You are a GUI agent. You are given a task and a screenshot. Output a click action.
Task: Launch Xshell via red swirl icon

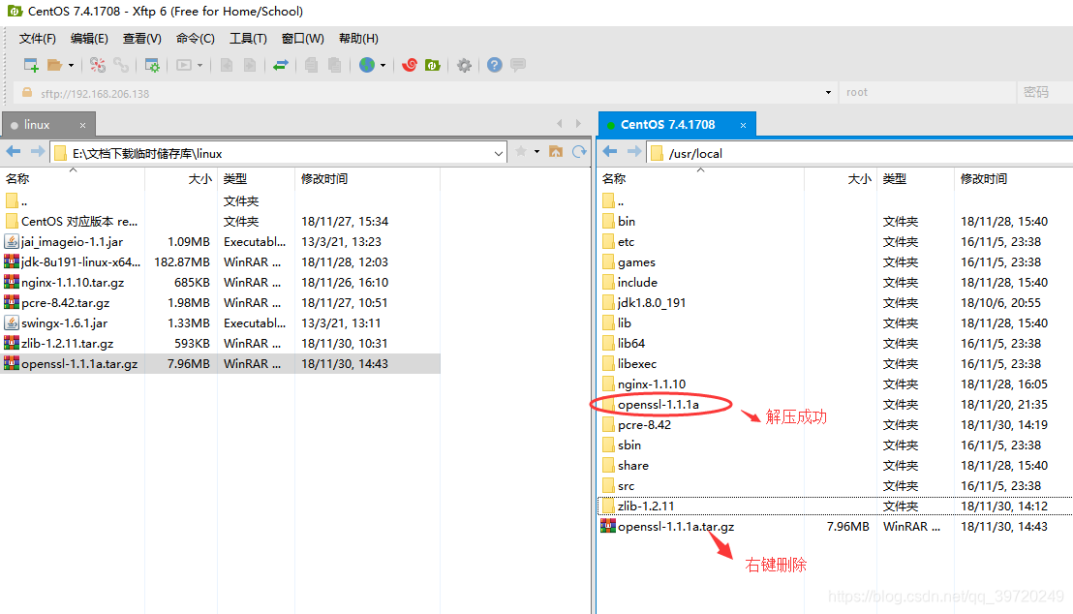410,65
